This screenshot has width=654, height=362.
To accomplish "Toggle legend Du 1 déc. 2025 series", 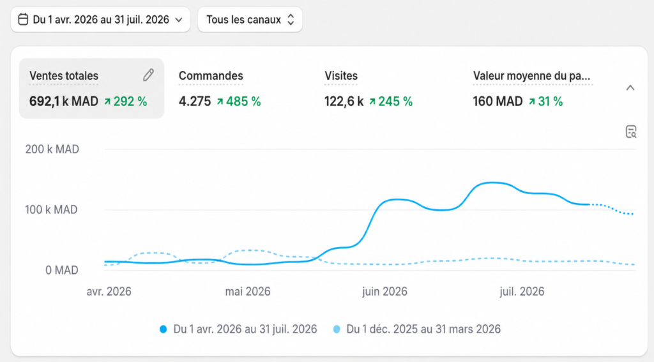I will coord(416,329).
